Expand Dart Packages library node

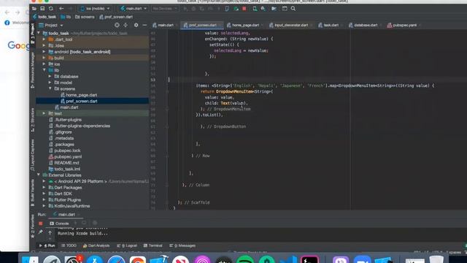(x=44, y=187)
